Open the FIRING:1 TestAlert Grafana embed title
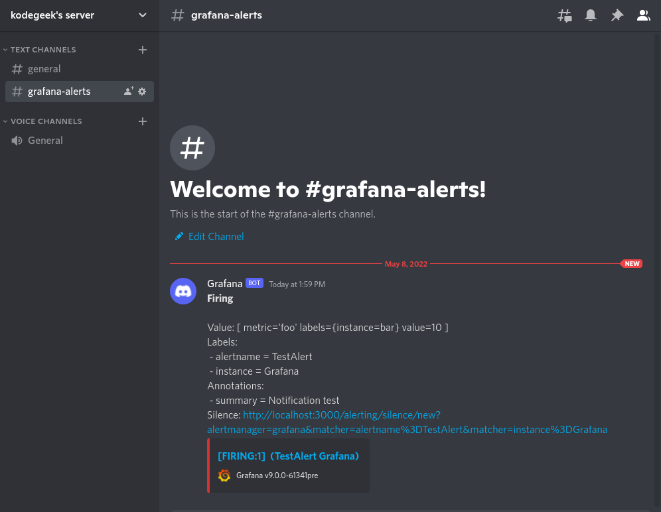 288,456
